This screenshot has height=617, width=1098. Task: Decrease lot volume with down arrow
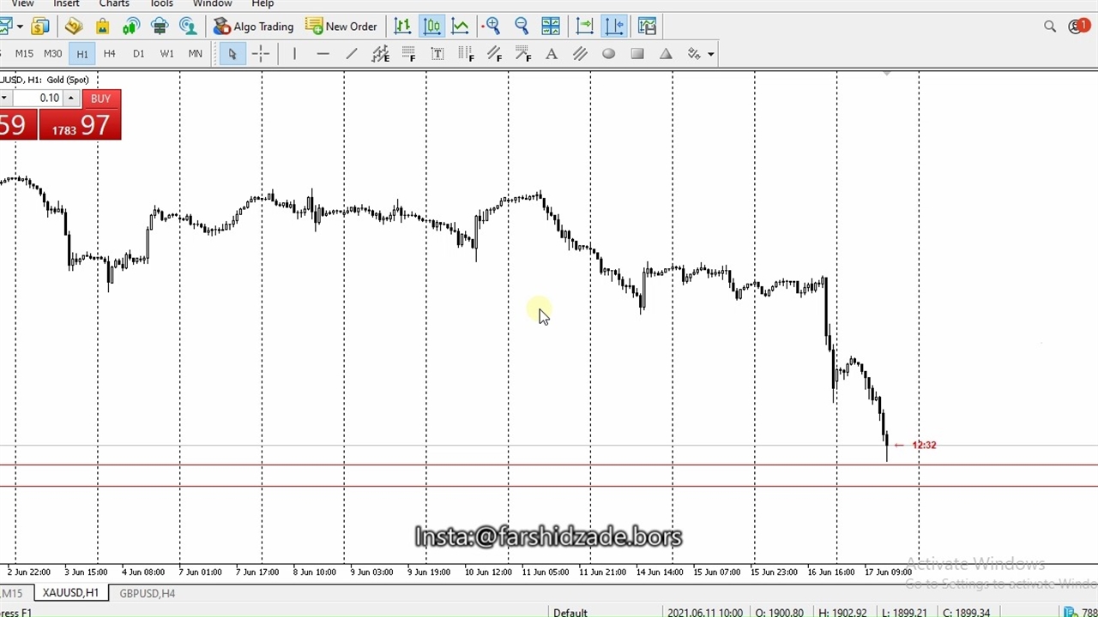point(4,99)
